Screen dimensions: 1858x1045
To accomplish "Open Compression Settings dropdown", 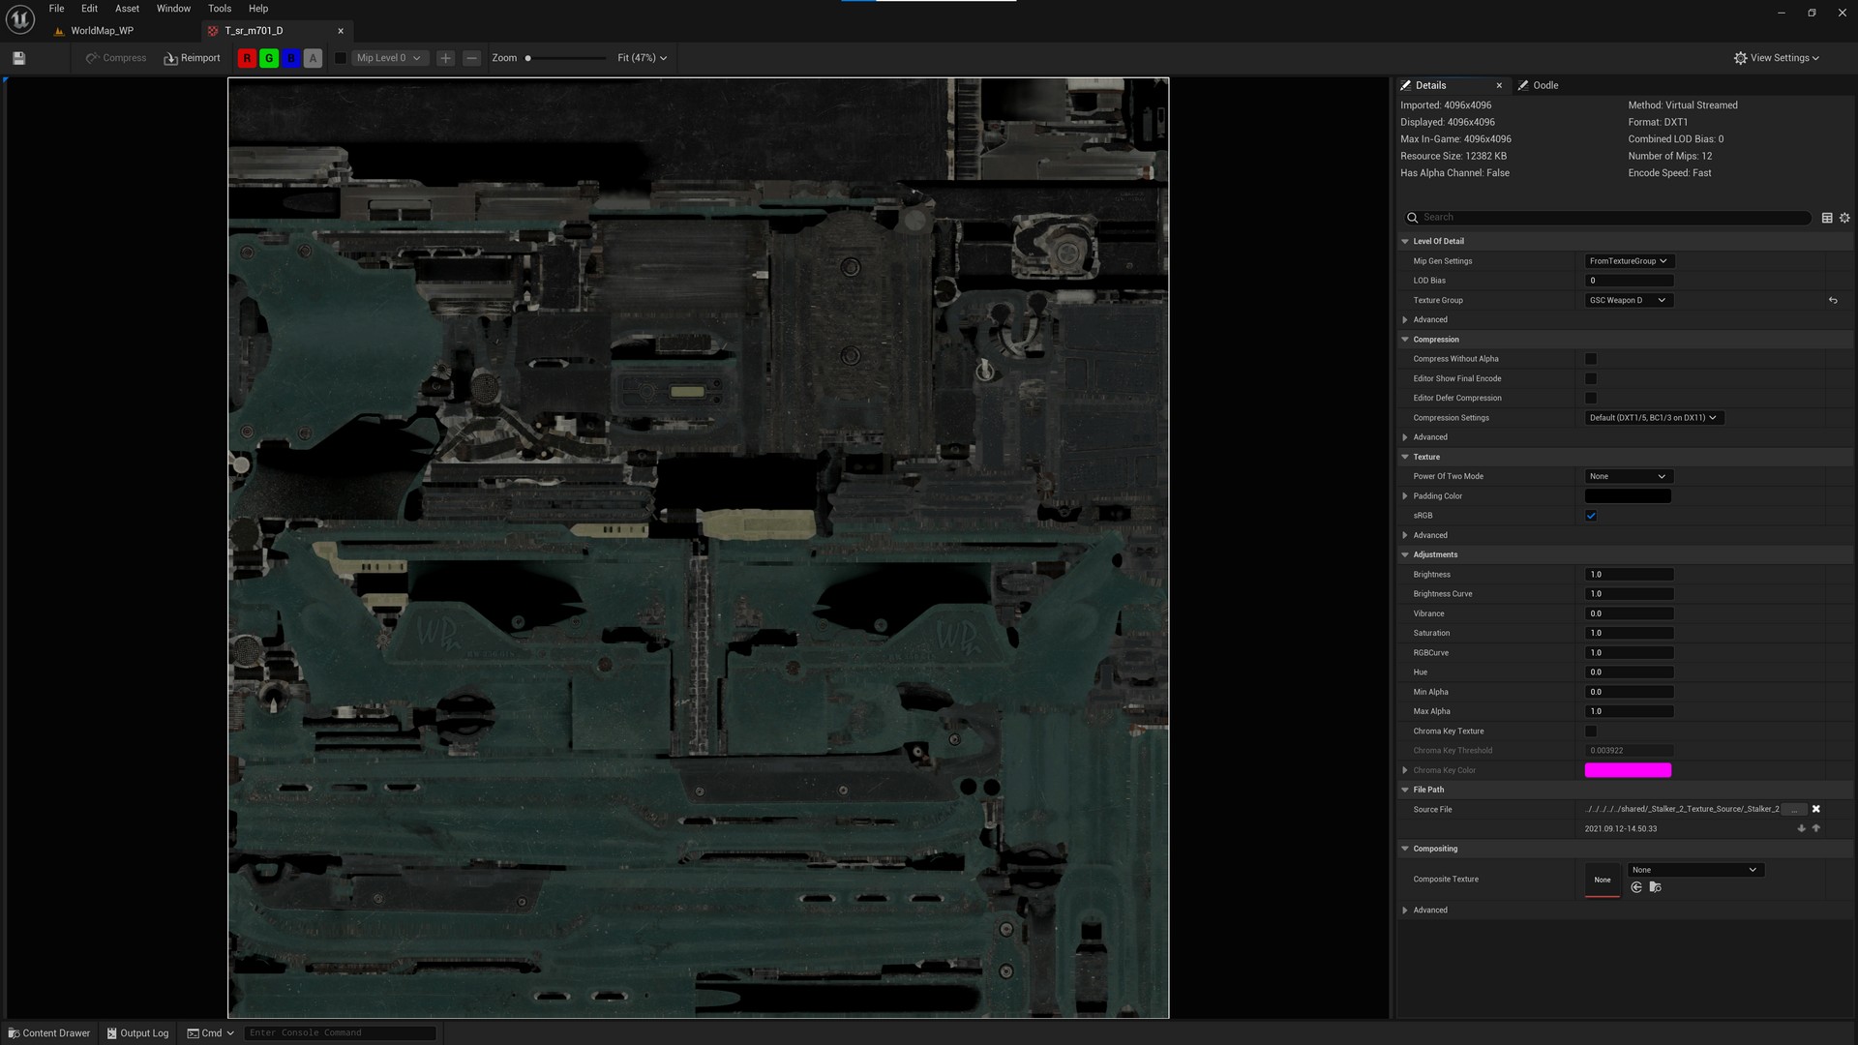I will [x=1653, y=418].
